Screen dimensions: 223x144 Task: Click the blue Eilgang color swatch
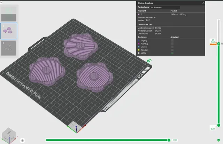[139, 40]
